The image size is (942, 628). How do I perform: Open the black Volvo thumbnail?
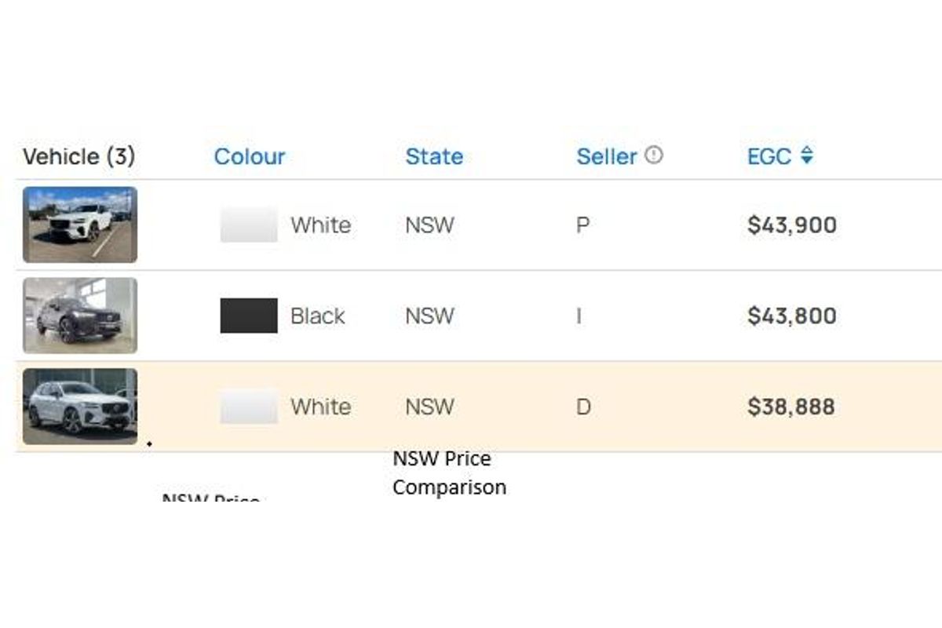[80, 316]
